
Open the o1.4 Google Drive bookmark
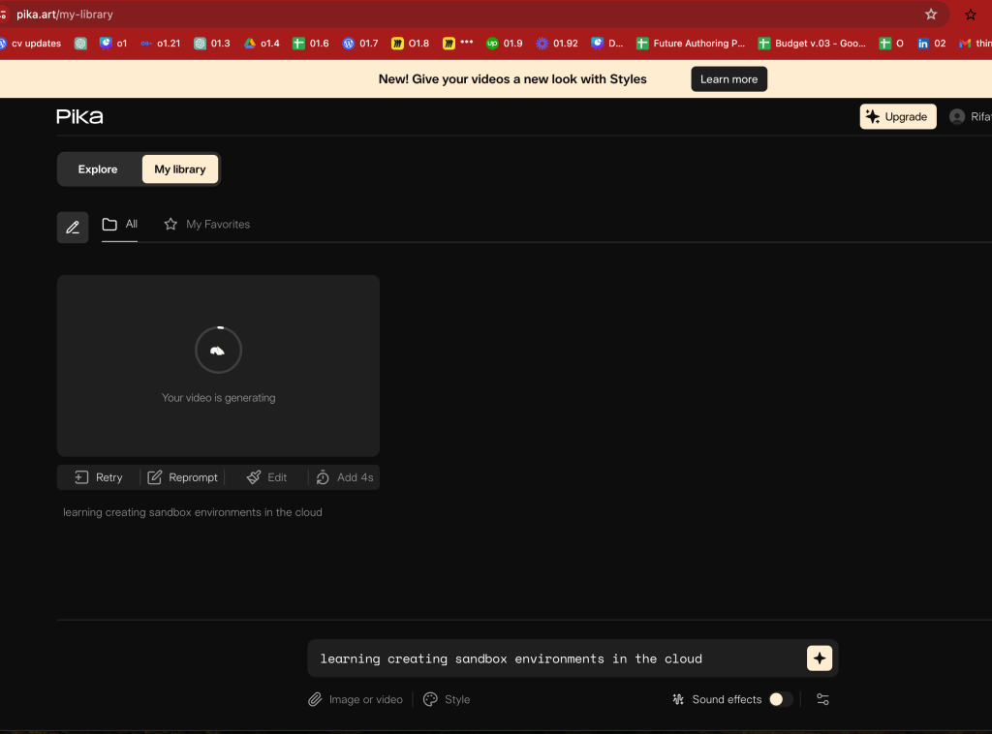pyautogui.click(x=262, y=43)
